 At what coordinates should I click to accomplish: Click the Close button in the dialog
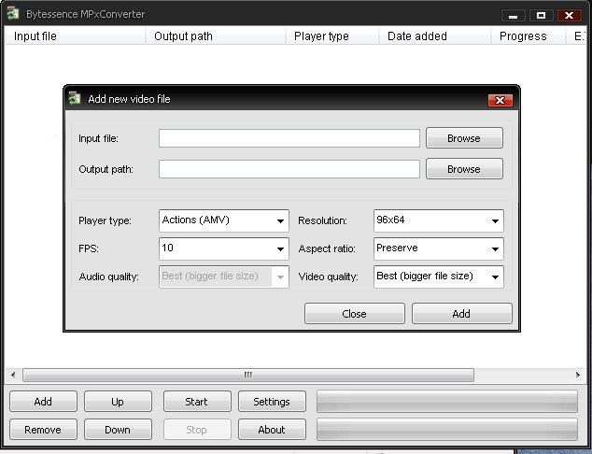[355, 314]
